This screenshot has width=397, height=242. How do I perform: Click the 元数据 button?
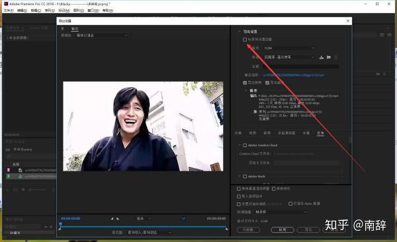coord(248,229)
